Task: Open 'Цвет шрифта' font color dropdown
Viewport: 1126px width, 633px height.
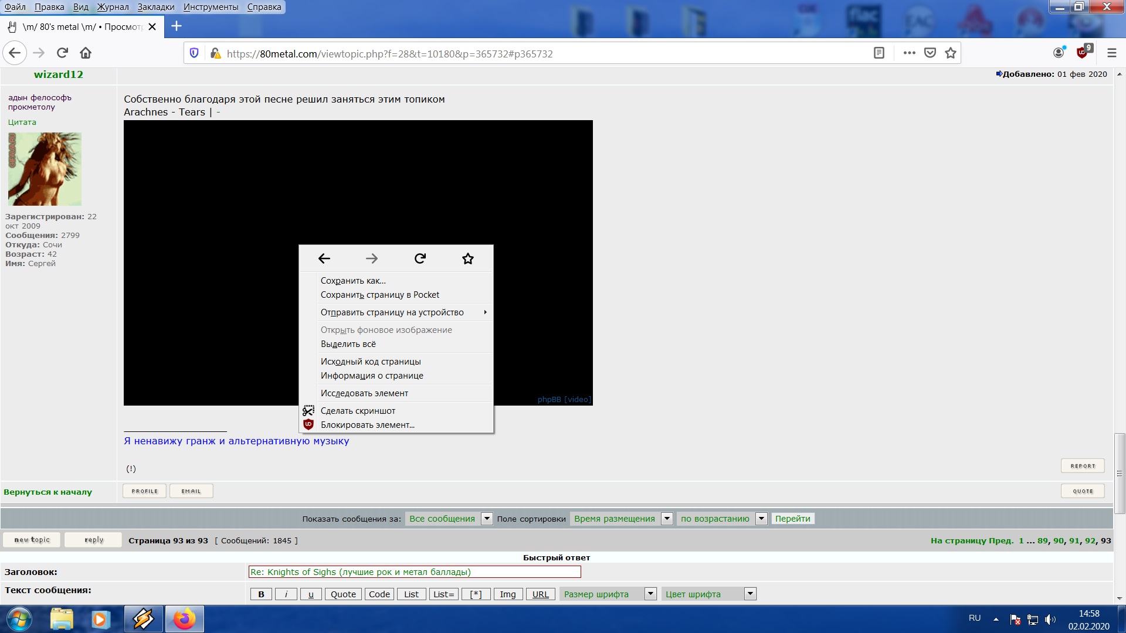Action: pyautogui.click(x=749, y=594)
